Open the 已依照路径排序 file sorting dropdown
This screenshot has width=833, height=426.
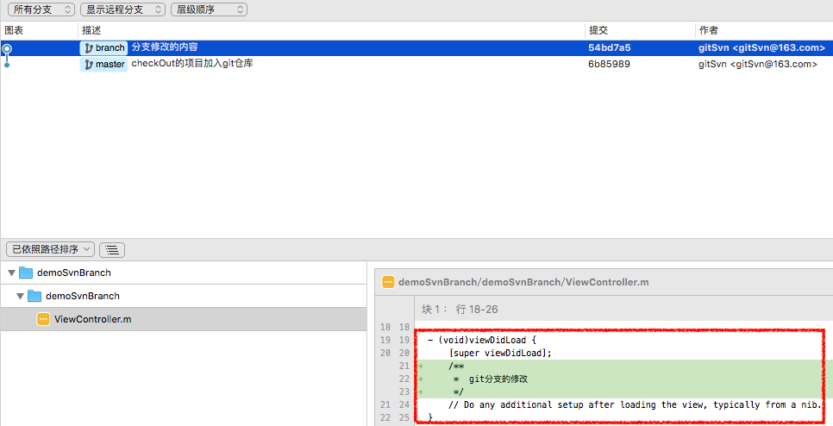(x=51, y=249)
